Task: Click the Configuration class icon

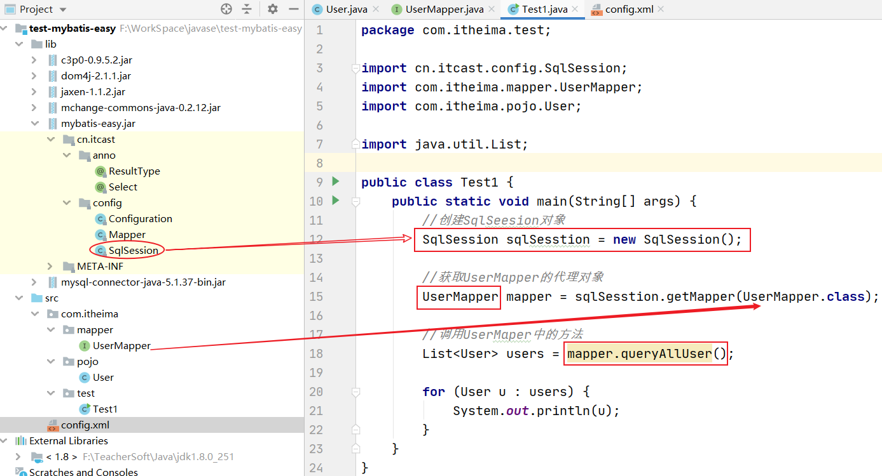Action: click(x=100, y=219)
